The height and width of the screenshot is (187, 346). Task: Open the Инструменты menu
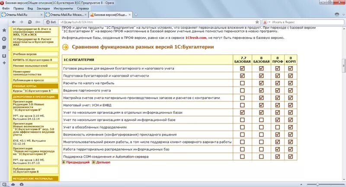point(63,8)
